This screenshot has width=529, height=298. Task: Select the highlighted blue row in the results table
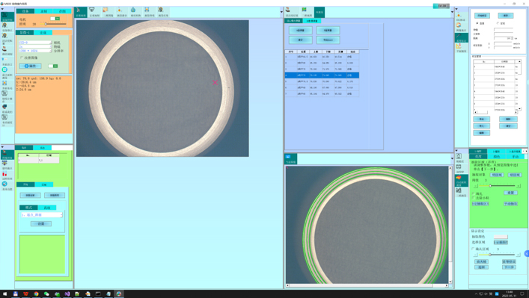tap(322, 75)
